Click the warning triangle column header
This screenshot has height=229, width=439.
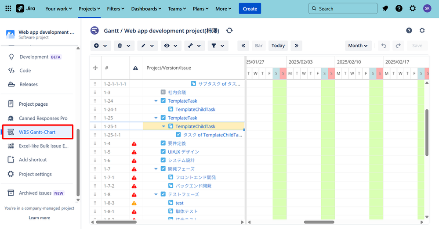(135, 68)
